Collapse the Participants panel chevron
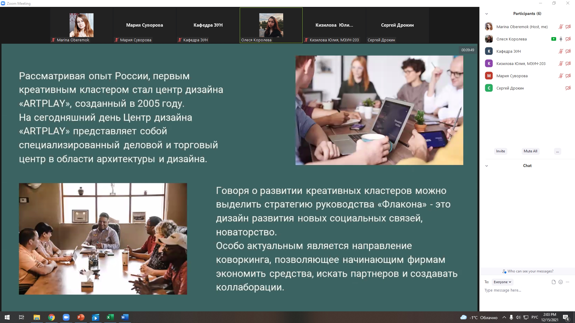This screenshot has height=323, width=575. click(x=487, y=14)
